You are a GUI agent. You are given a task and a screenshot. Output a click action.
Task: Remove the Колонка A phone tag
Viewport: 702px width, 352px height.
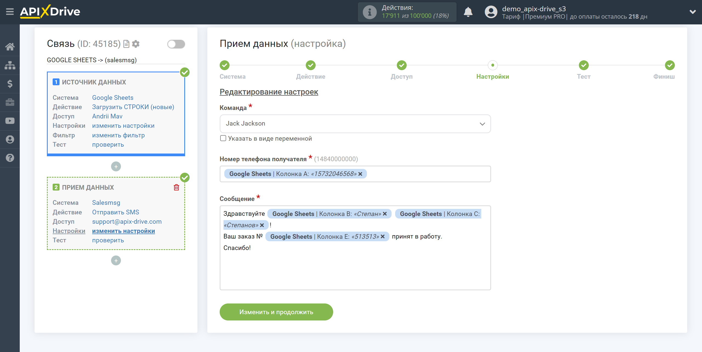pos(360,174)
